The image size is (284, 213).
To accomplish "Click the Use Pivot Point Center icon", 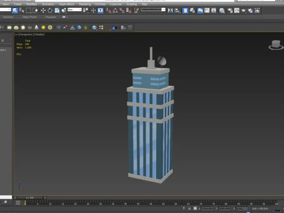I will tap(86, 10).
